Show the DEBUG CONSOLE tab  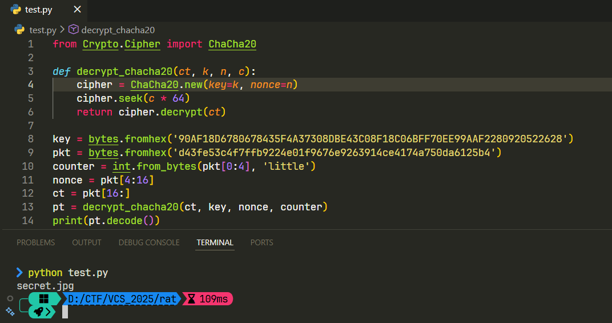point(149,242)
